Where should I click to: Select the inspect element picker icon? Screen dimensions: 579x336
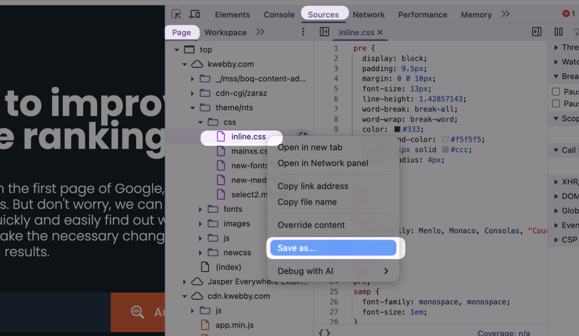[176, 14]
